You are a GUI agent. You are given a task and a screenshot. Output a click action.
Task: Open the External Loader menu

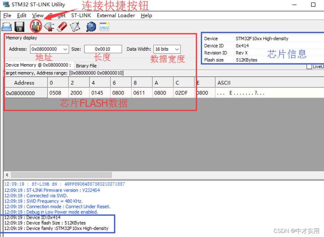(x=116, y=15)
